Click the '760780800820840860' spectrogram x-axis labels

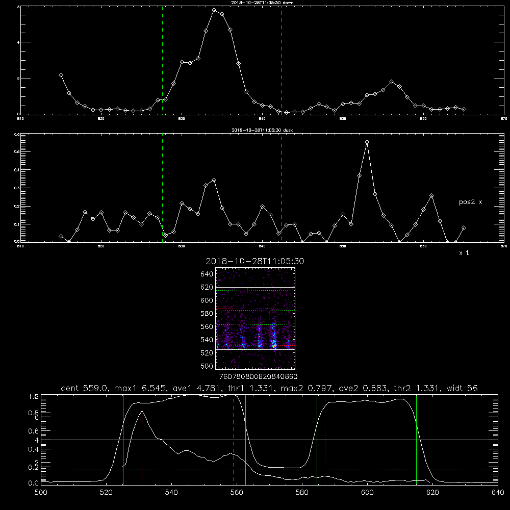coord(258,377)
